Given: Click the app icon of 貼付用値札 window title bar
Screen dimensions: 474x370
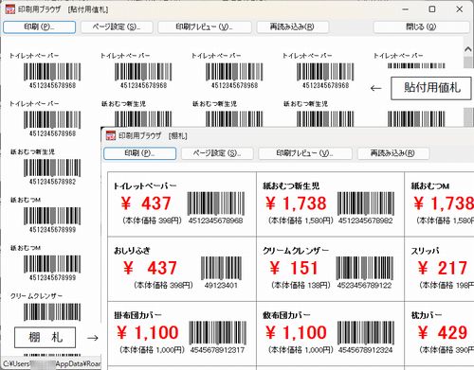Looking at the screenshot, I should [x=10, y=9].
